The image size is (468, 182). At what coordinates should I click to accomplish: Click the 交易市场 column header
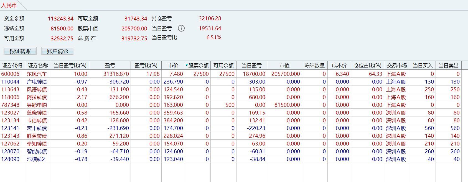coord(397,66)
